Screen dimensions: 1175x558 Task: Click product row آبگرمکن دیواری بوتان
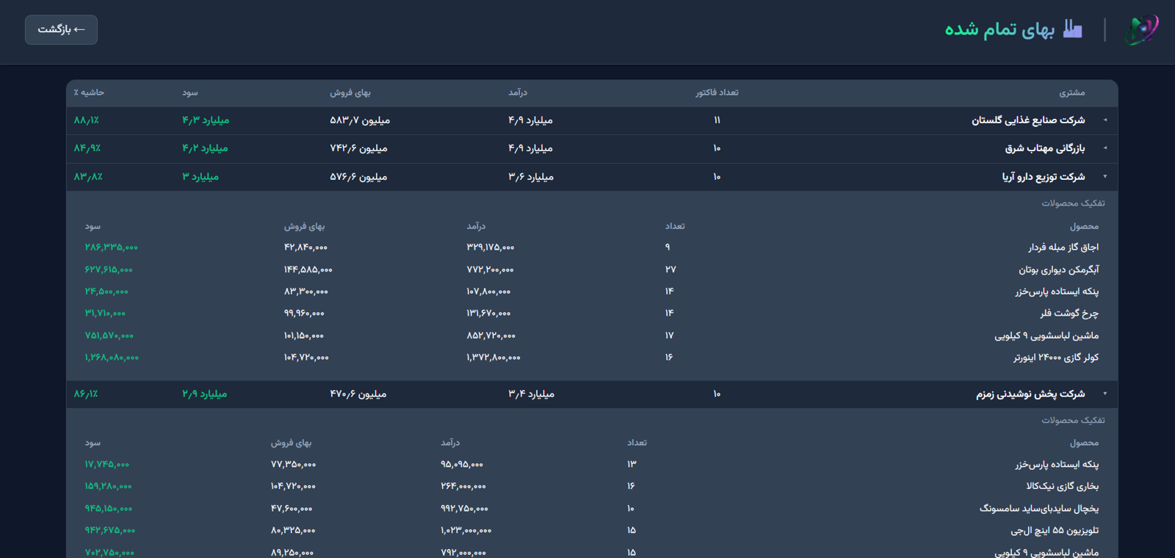coord(592,269)
